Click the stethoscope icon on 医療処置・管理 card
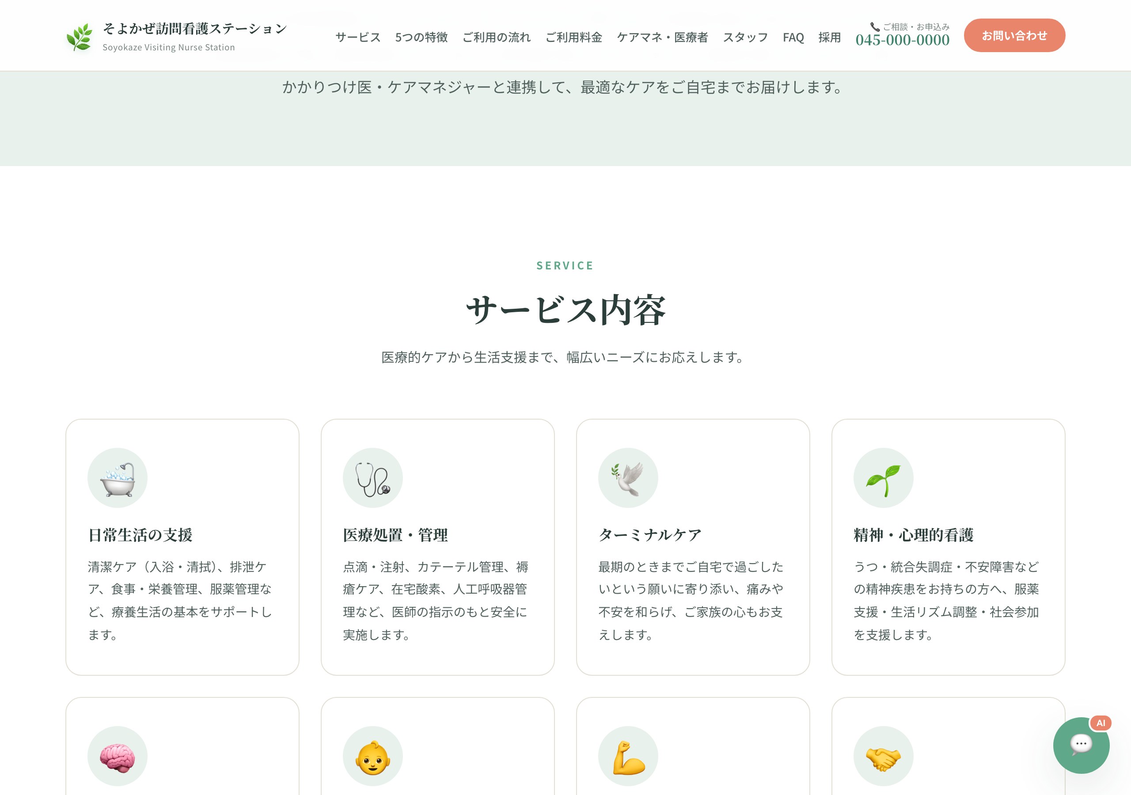Viewport: 1131px width, 795px height. tap(373, 477)
